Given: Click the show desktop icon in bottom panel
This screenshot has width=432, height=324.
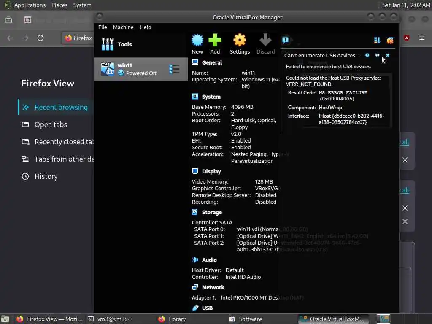Looking at the screenshot, I should point(5,319).
